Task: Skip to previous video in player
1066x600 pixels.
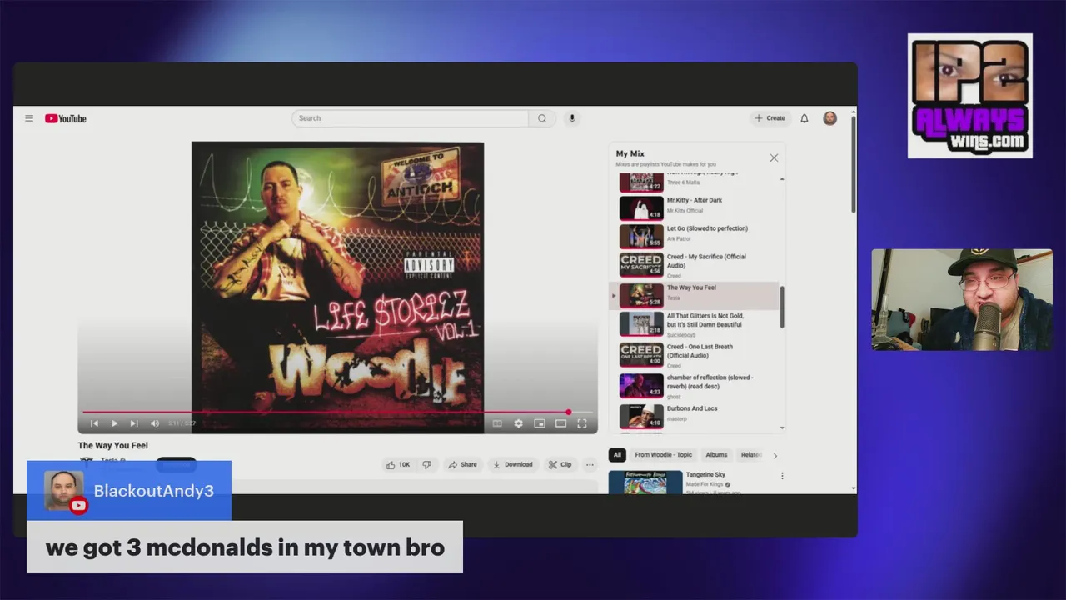Action: click(x=94, y=423)
